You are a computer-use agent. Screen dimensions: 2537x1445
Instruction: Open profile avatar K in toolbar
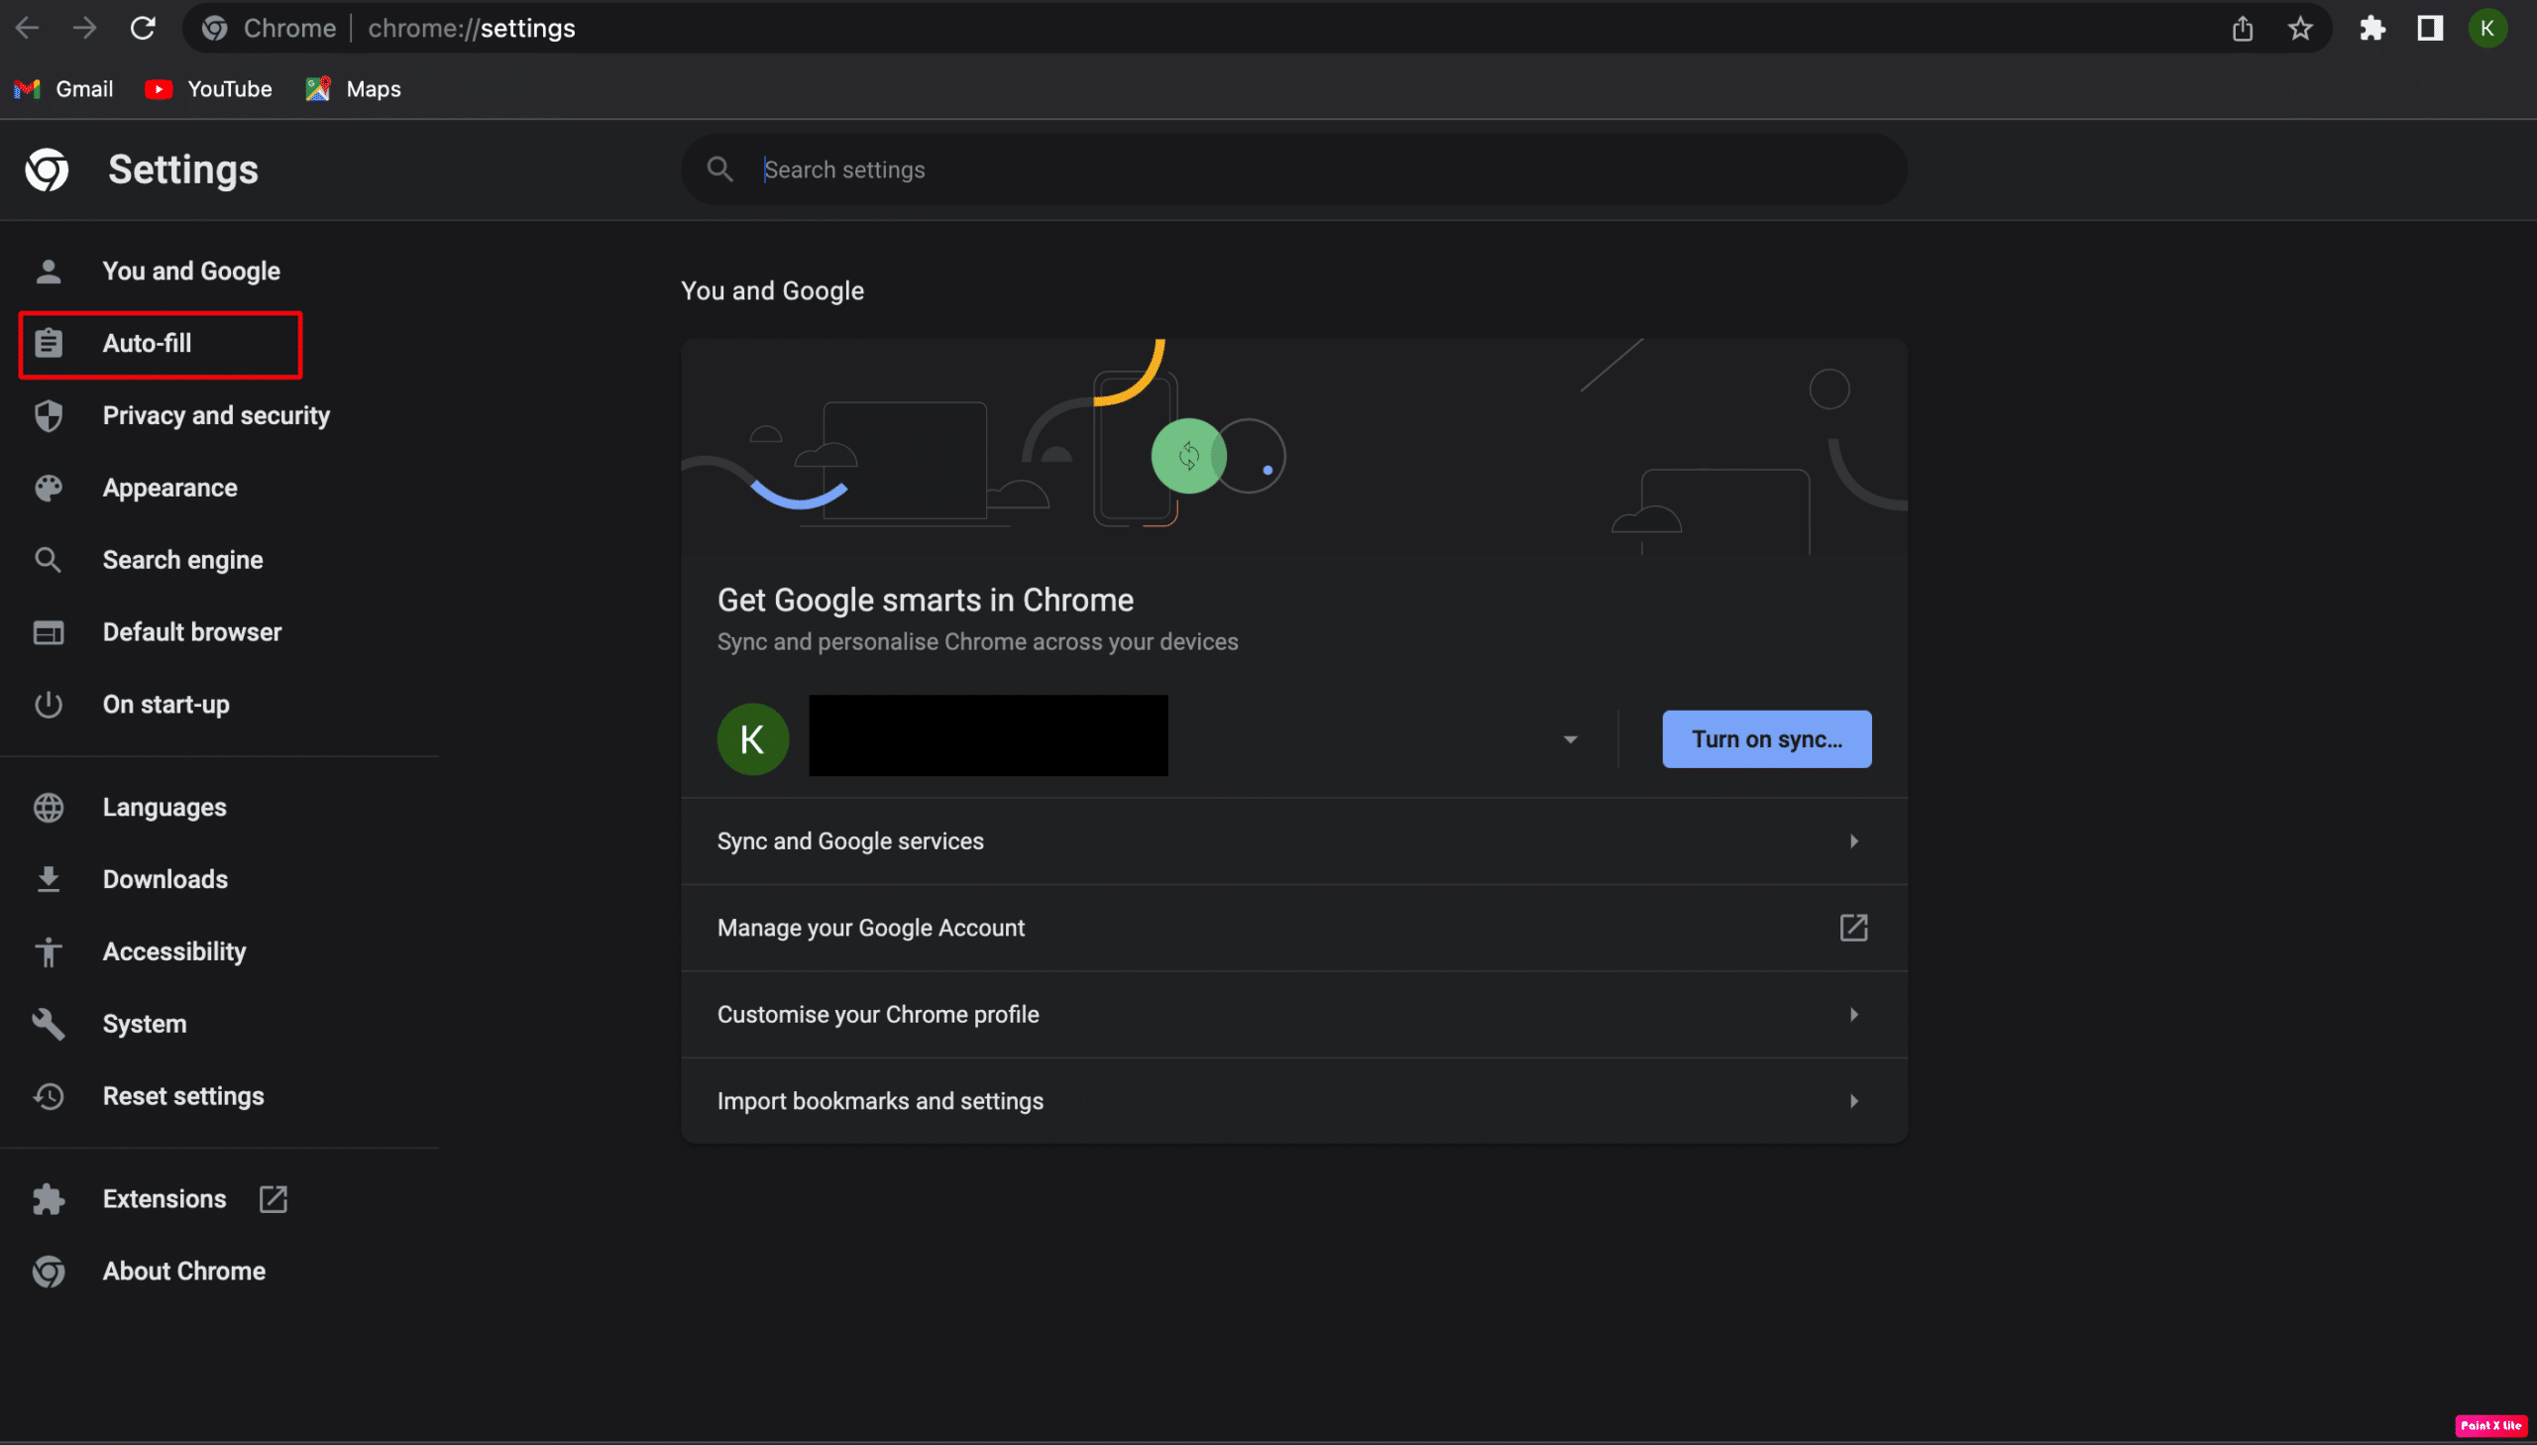(x=2487, y=28)
